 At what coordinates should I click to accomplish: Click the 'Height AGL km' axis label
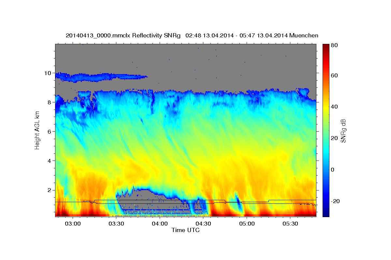pos(37,130)
